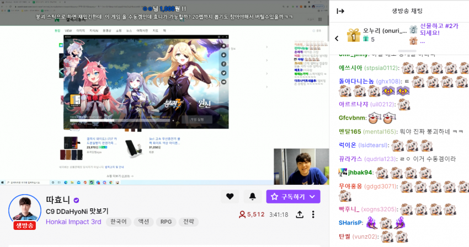Select the 전략 tag
The width and height of the screenshot is (469, 247).
point(189,222)
